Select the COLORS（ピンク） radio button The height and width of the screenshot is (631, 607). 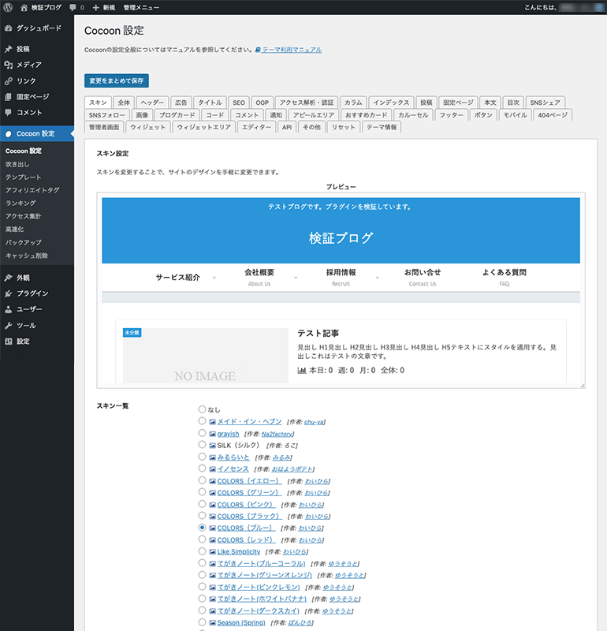coord(202,504)
